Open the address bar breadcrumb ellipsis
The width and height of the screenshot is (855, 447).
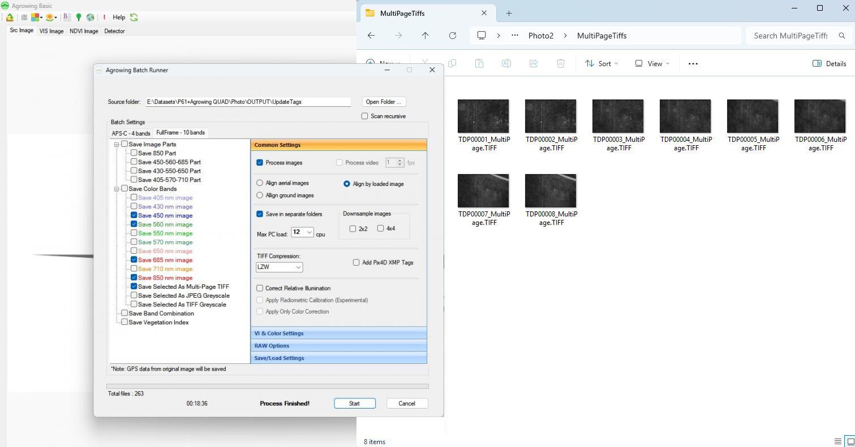(514, 36)
